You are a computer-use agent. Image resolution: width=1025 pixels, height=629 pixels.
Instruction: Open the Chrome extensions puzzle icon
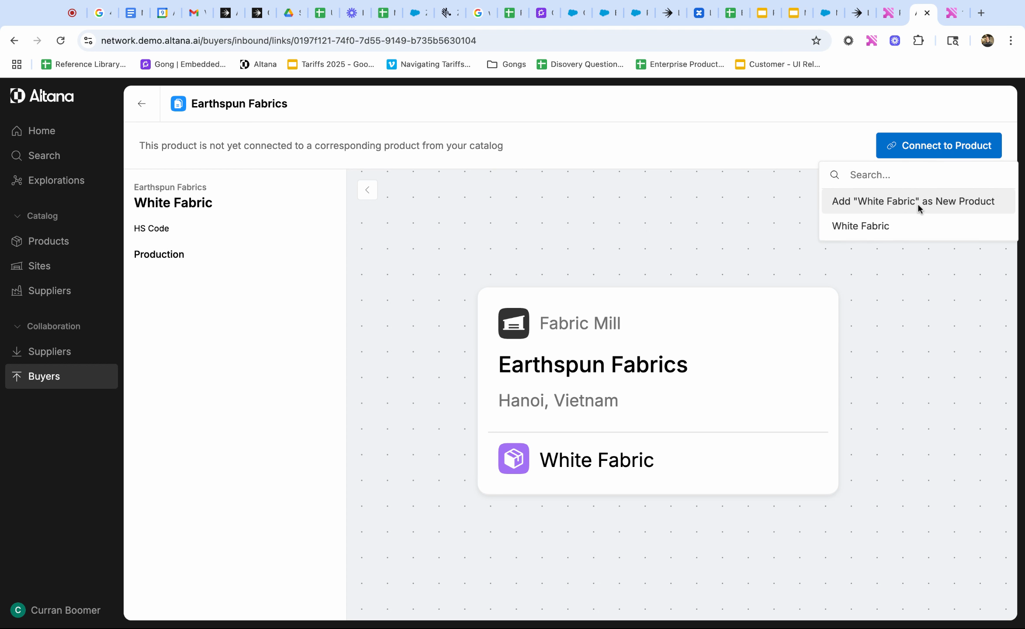coord(918,41)
